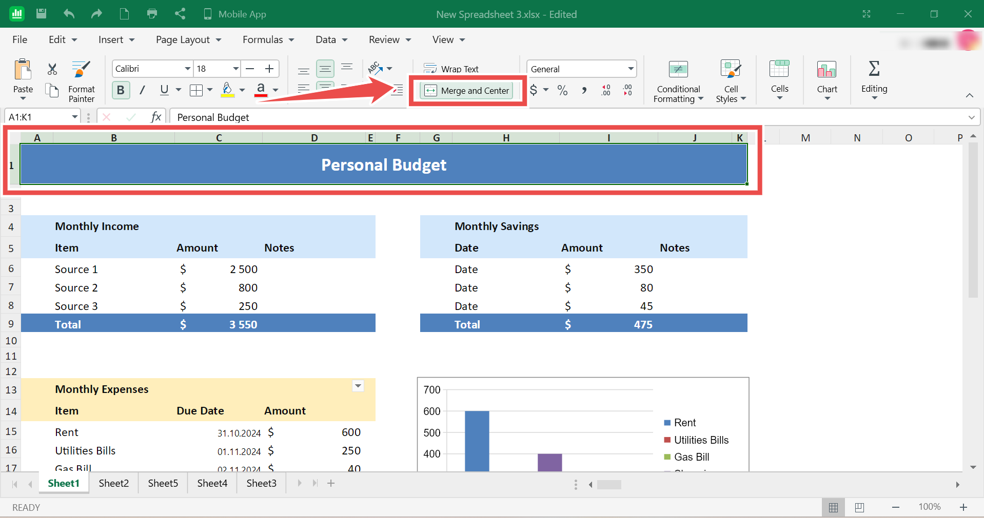Open the Page Layout menu
The image size is (984, 518).
[188, 39]
